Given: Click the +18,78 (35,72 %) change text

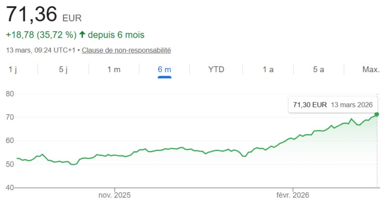Looking at the screenshot, I should 41,35.
